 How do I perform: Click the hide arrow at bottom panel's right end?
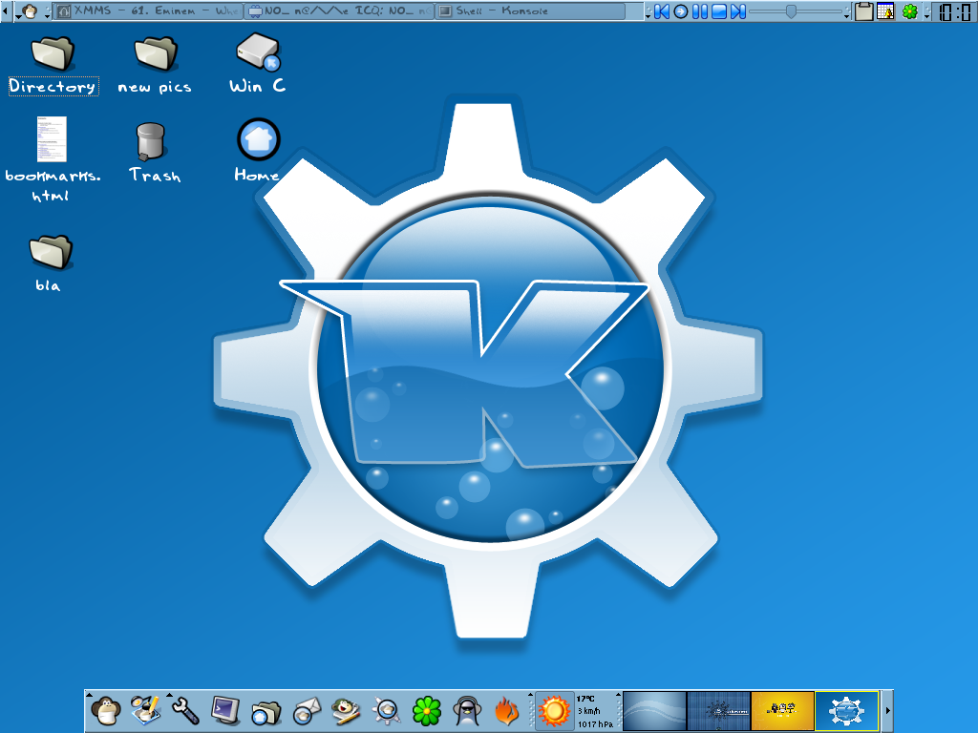tap(887, 710)
